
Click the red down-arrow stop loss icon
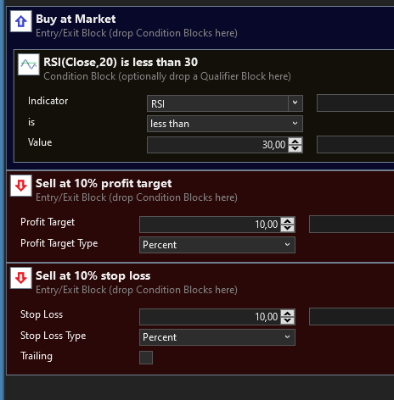tap(21, 278)
